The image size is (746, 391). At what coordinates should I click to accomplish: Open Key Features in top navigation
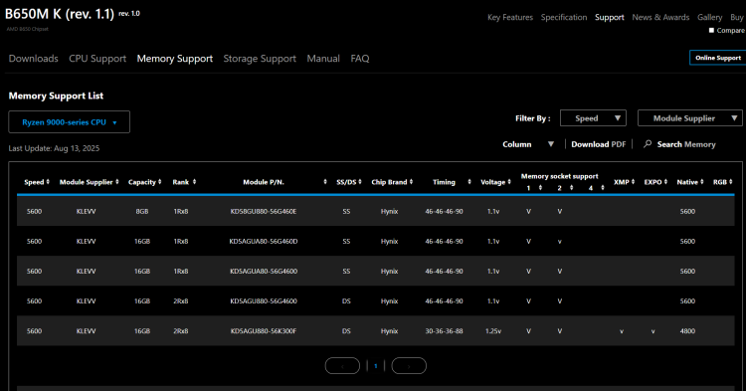pyautogui.click(x=510, y=17)
